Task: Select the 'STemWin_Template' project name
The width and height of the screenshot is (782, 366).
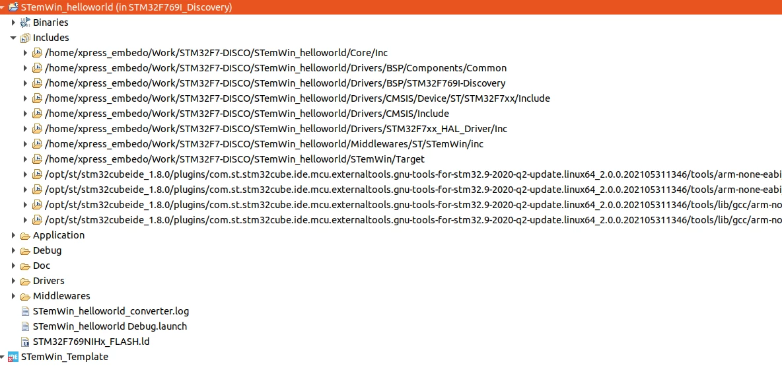Action: [65, 357]
